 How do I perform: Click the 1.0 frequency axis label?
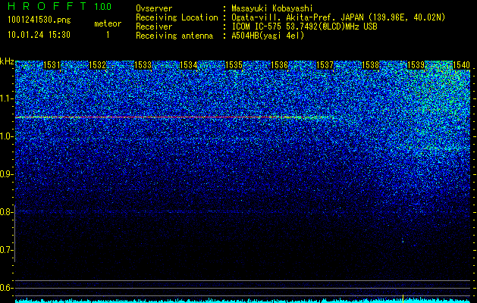pyautogui.click(x=6, y=137)
